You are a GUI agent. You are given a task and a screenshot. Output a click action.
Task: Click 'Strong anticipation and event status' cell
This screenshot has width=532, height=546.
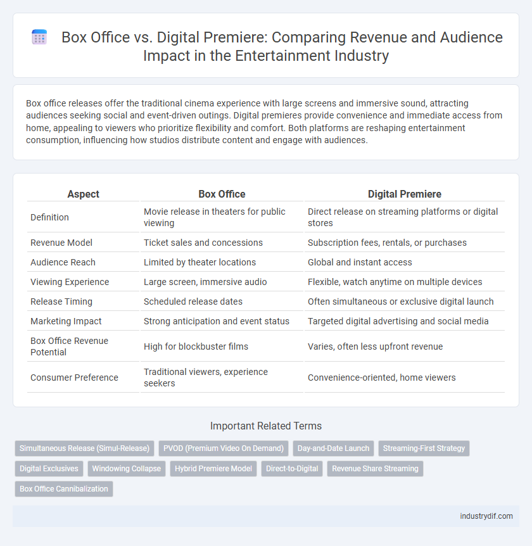pyautogui.click(x=222, y=321)
